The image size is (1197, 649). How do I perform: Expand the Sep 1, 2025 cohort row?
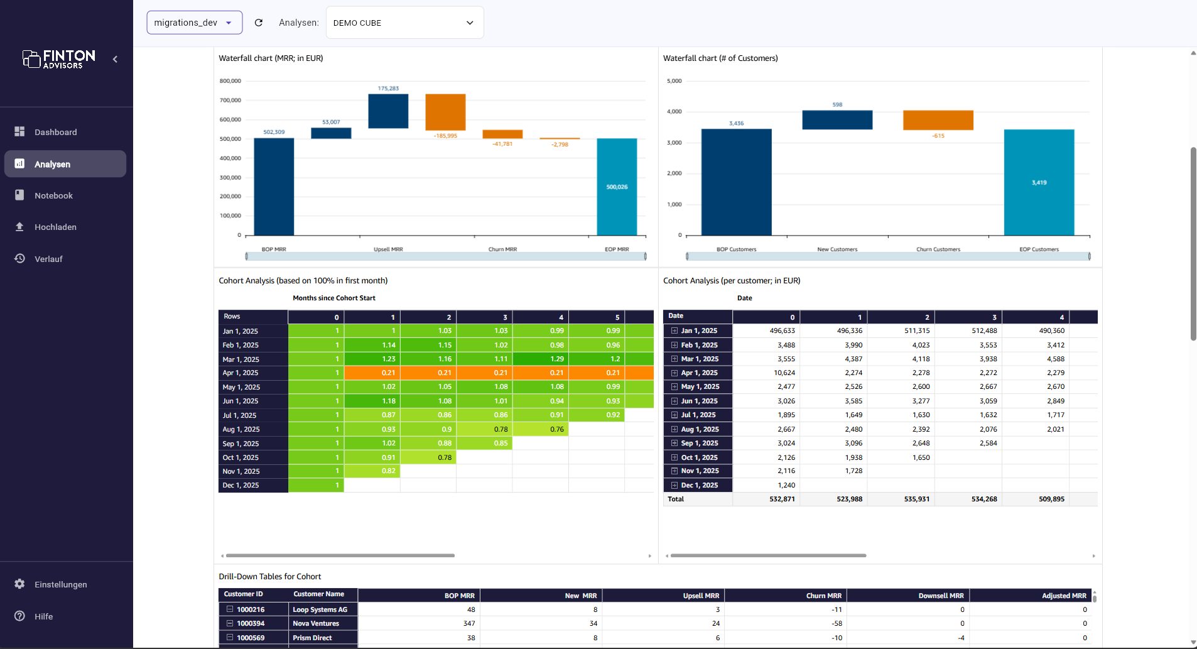pos(674,443)
